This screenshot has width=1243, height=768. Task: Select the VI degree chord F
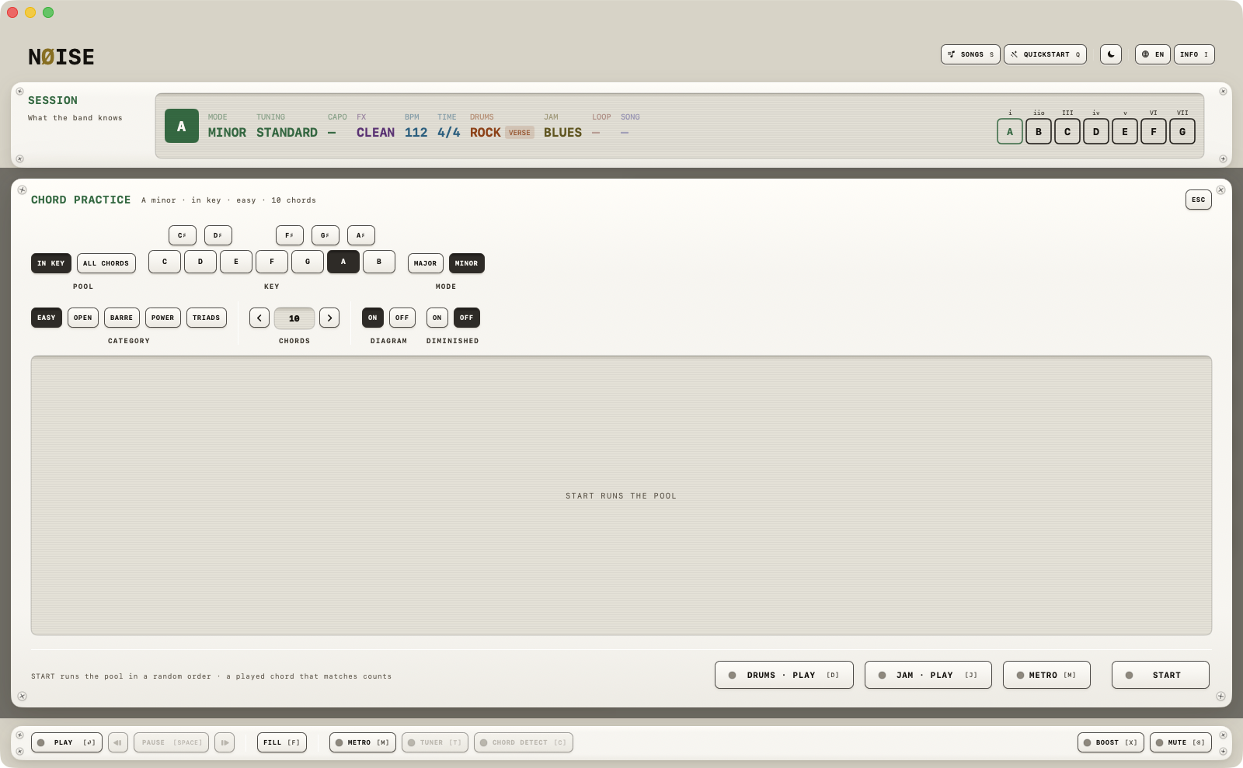pyautogui.click(x=1154, y=131)
